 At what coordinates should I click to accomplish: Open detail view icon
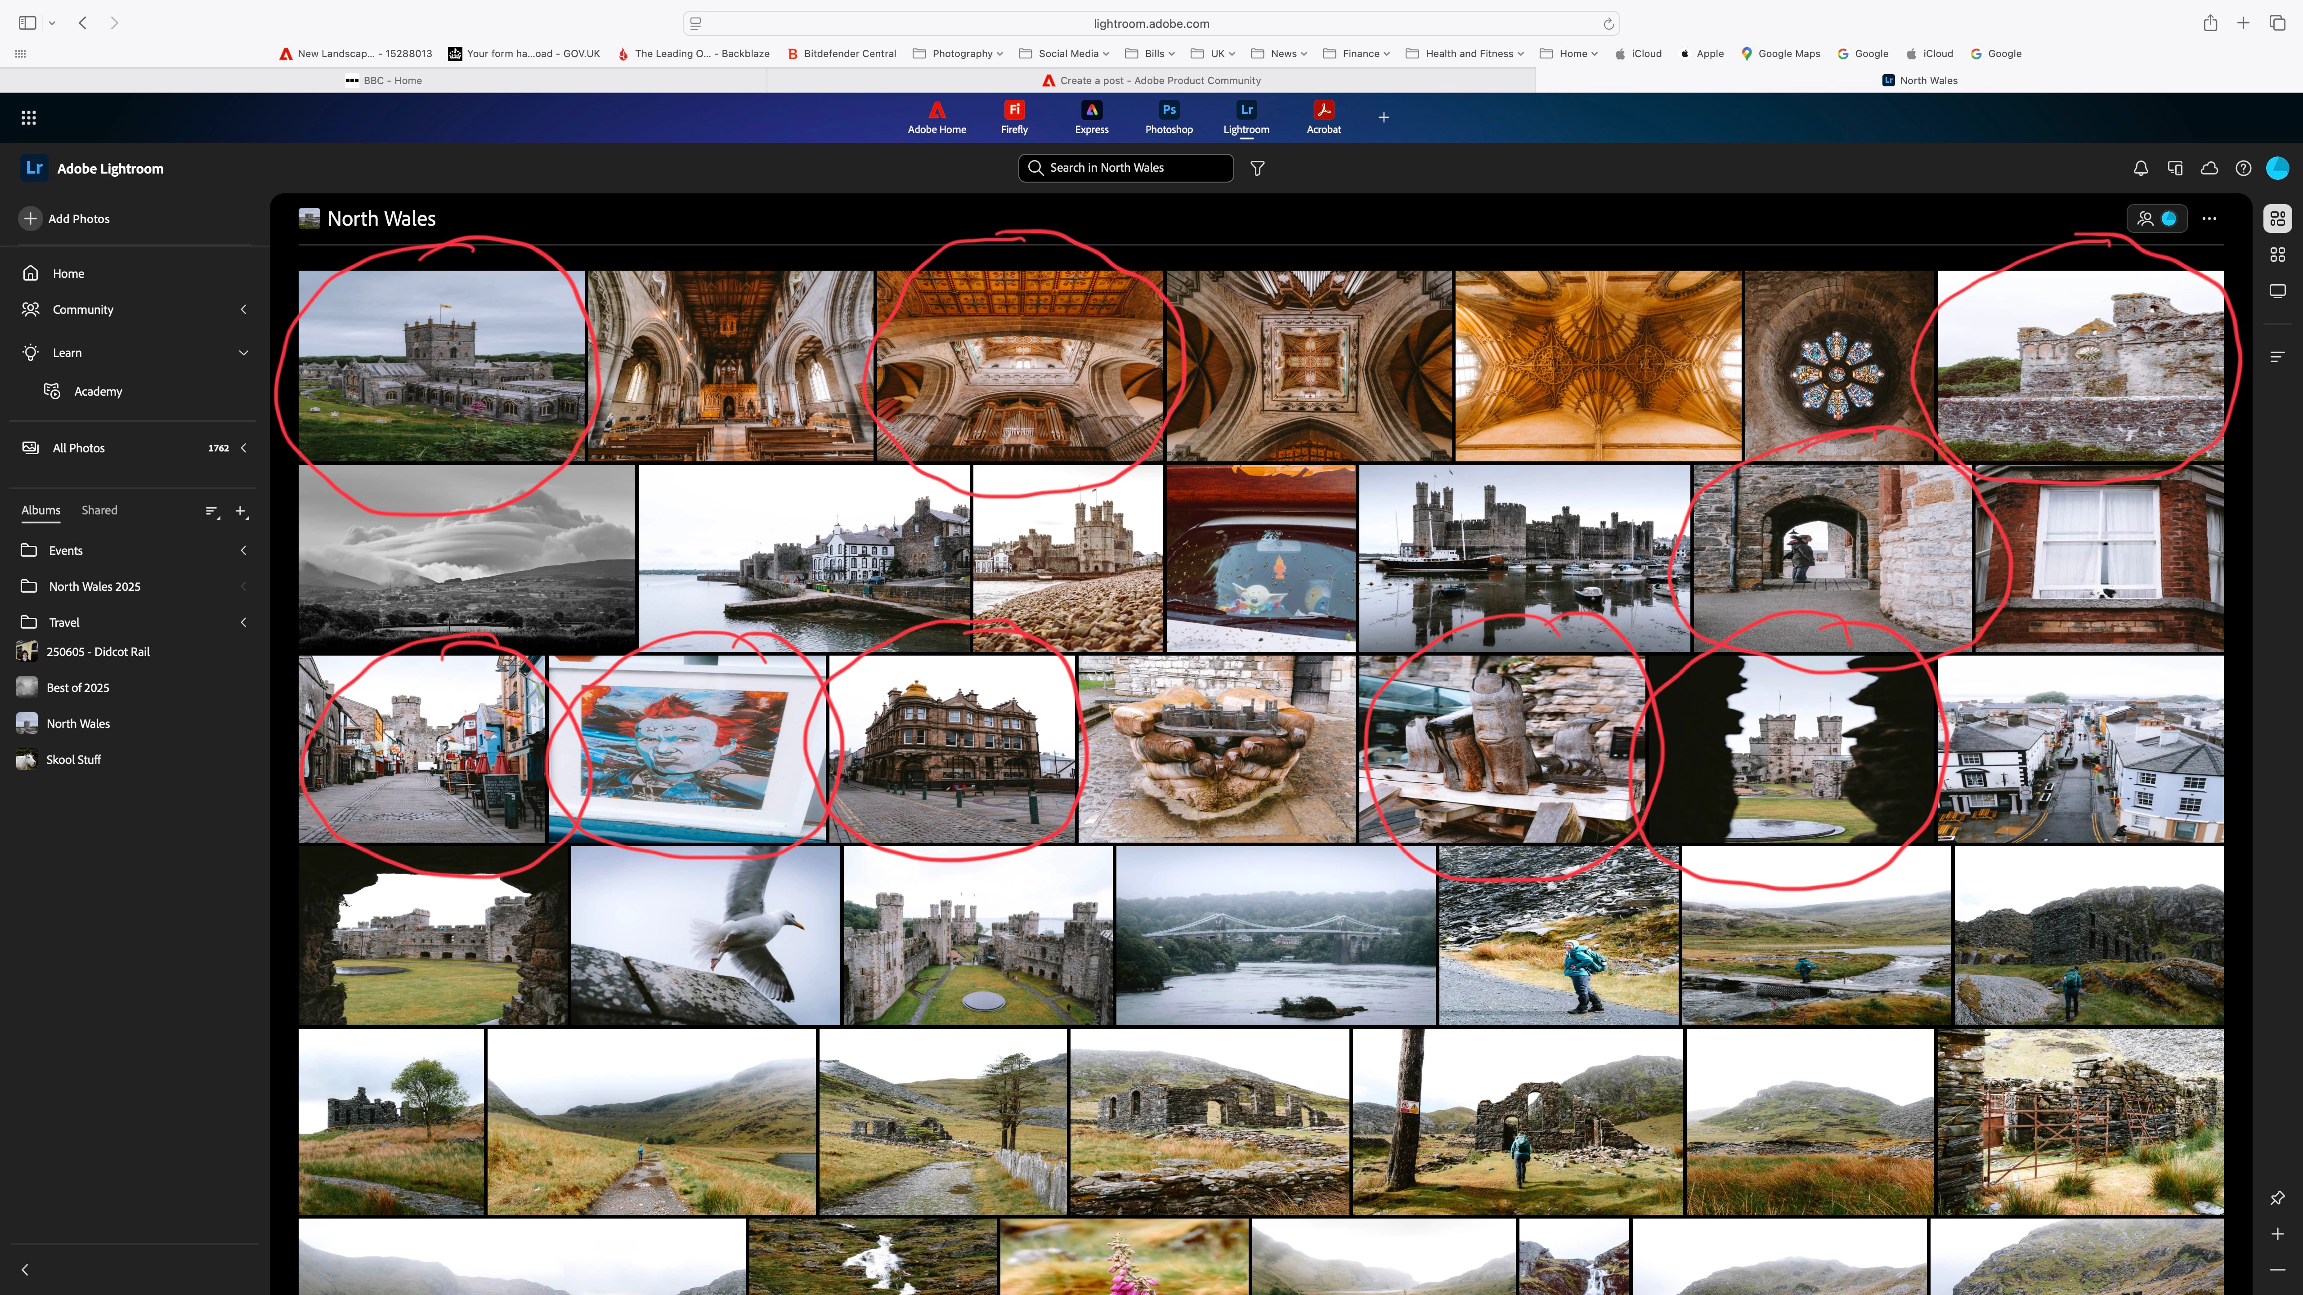tap(2277, 291)
